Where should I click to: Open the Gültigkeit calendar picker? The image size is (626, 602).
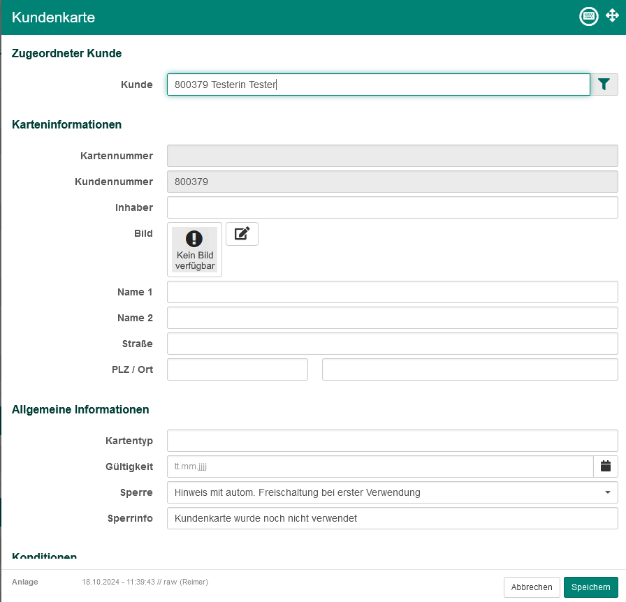(x=606, y=467)
